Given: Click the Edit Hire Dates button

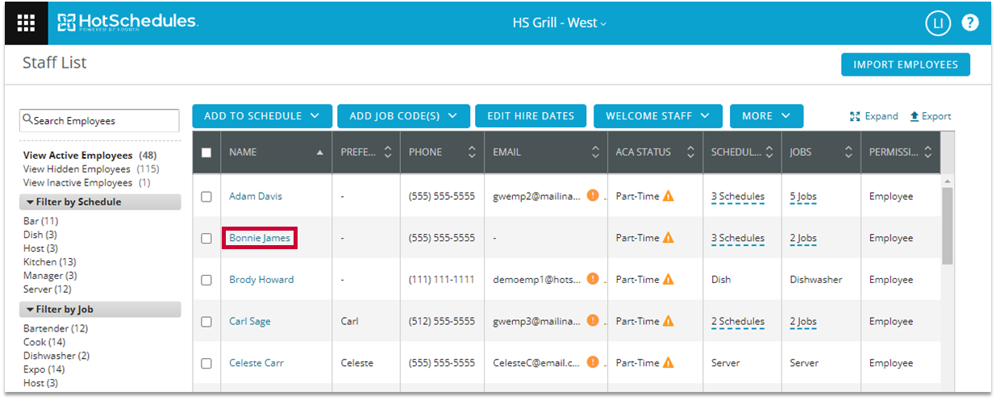Looking at the screenshot, I should click(x=531, y=116).
